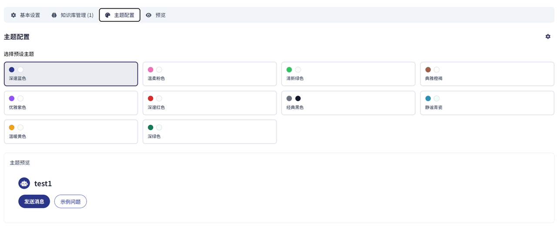
Task: Switch to the 基本设置 tab
Action: [x=26, y=15]
